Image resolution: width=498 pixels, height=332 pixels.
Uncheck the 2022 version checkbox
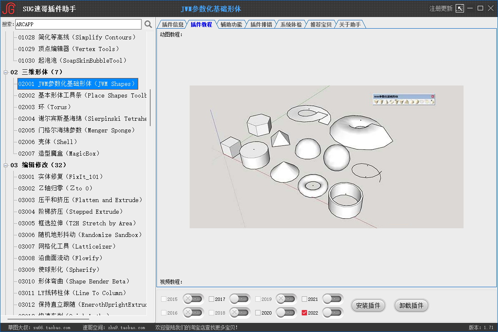pyautogui.click(x=304, y=313)
